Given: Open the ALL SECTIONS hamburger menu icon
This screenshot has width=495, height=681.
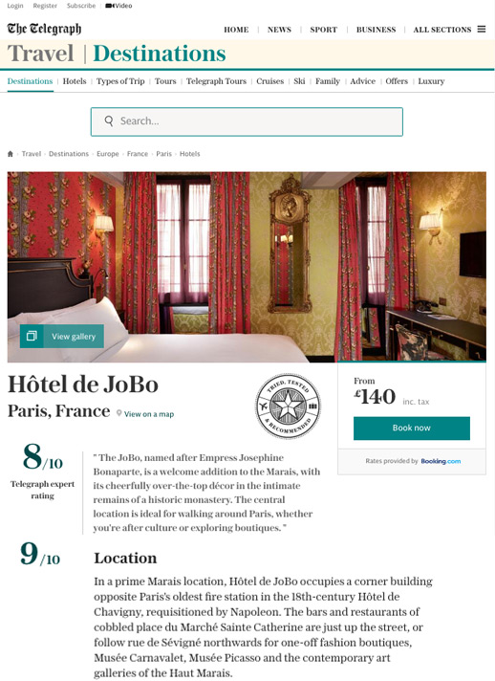Looking at the screenshot, I should (482, 29).
